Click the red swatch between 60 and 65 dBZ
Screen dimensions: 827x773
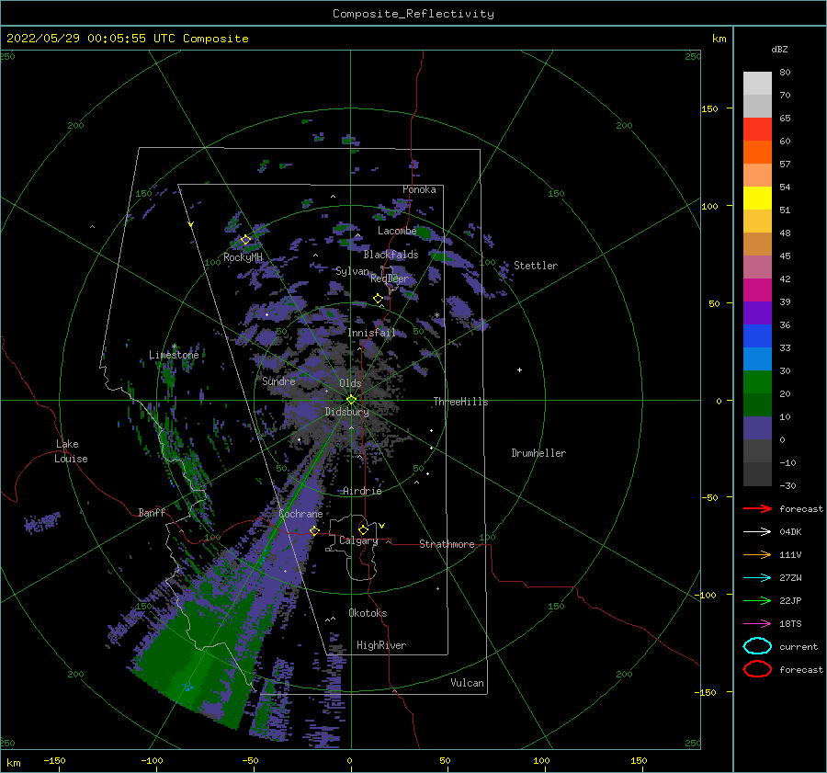point(757,129)
